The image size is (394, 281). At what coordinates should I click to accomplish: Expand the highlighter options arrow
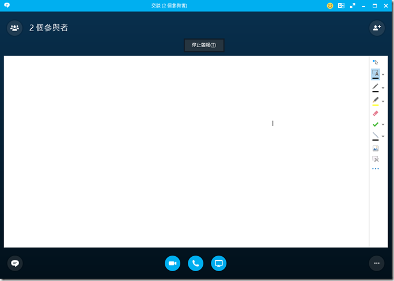[x=383, y=101]
